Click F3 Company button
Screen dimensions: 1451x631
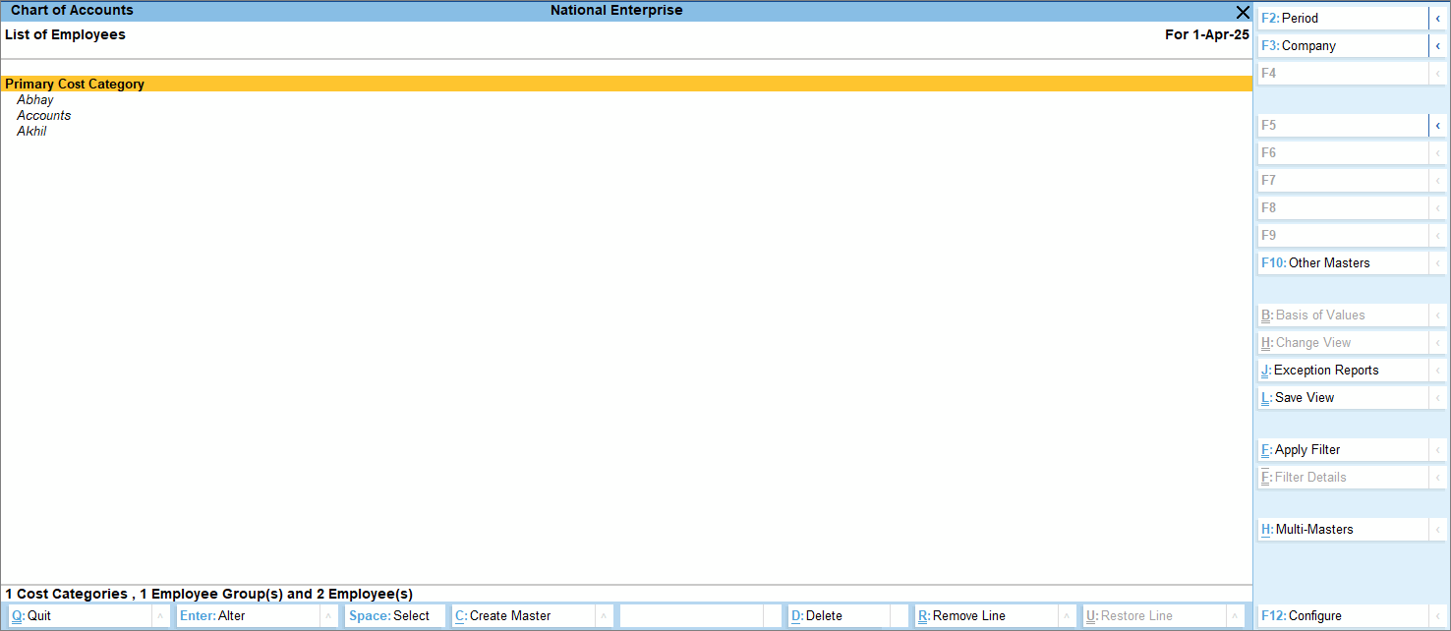(1342, 46)
